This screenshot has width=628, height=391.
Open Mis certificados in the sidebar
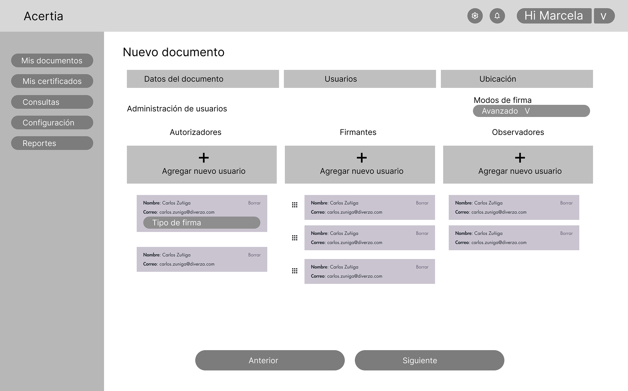pos(52,81)
